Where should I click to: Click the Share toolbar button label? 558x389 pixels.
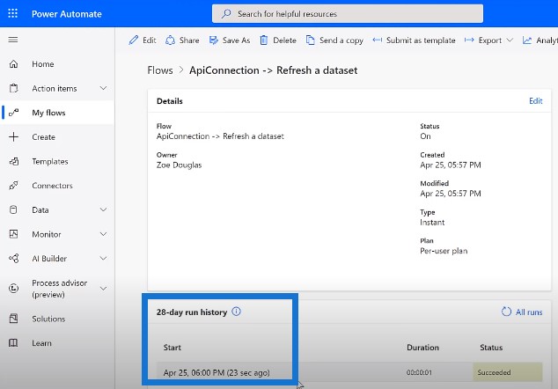coord(189,40)
